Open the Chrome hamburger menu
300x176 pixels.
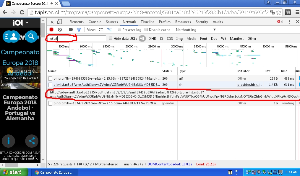tap(298, 12)
